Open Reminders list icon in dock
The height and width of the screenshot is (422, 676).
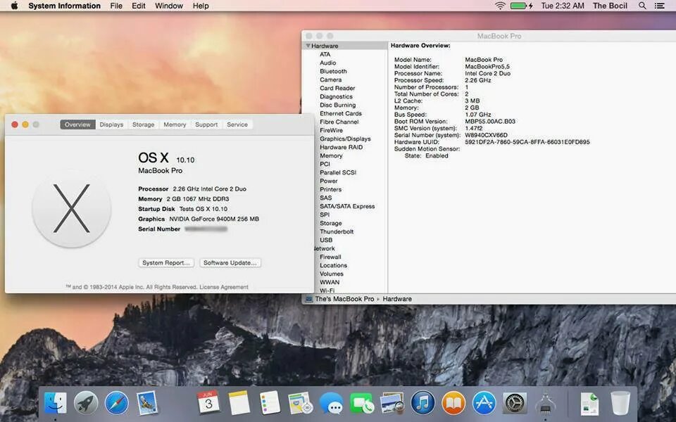coord(270,403)
